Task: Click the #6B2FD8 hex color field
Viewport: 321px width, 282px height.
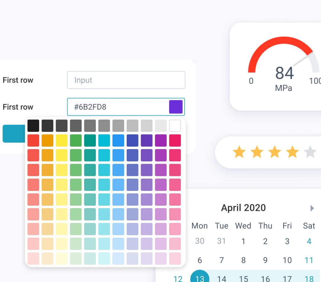Action: (126, 107)
